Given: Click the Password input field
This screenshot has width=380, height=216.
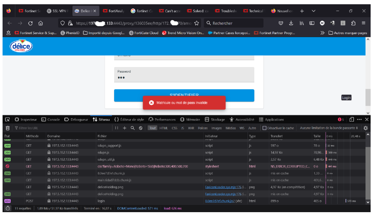Looking at the screenshot, I should pyautogui.click(x=184, y=75).
